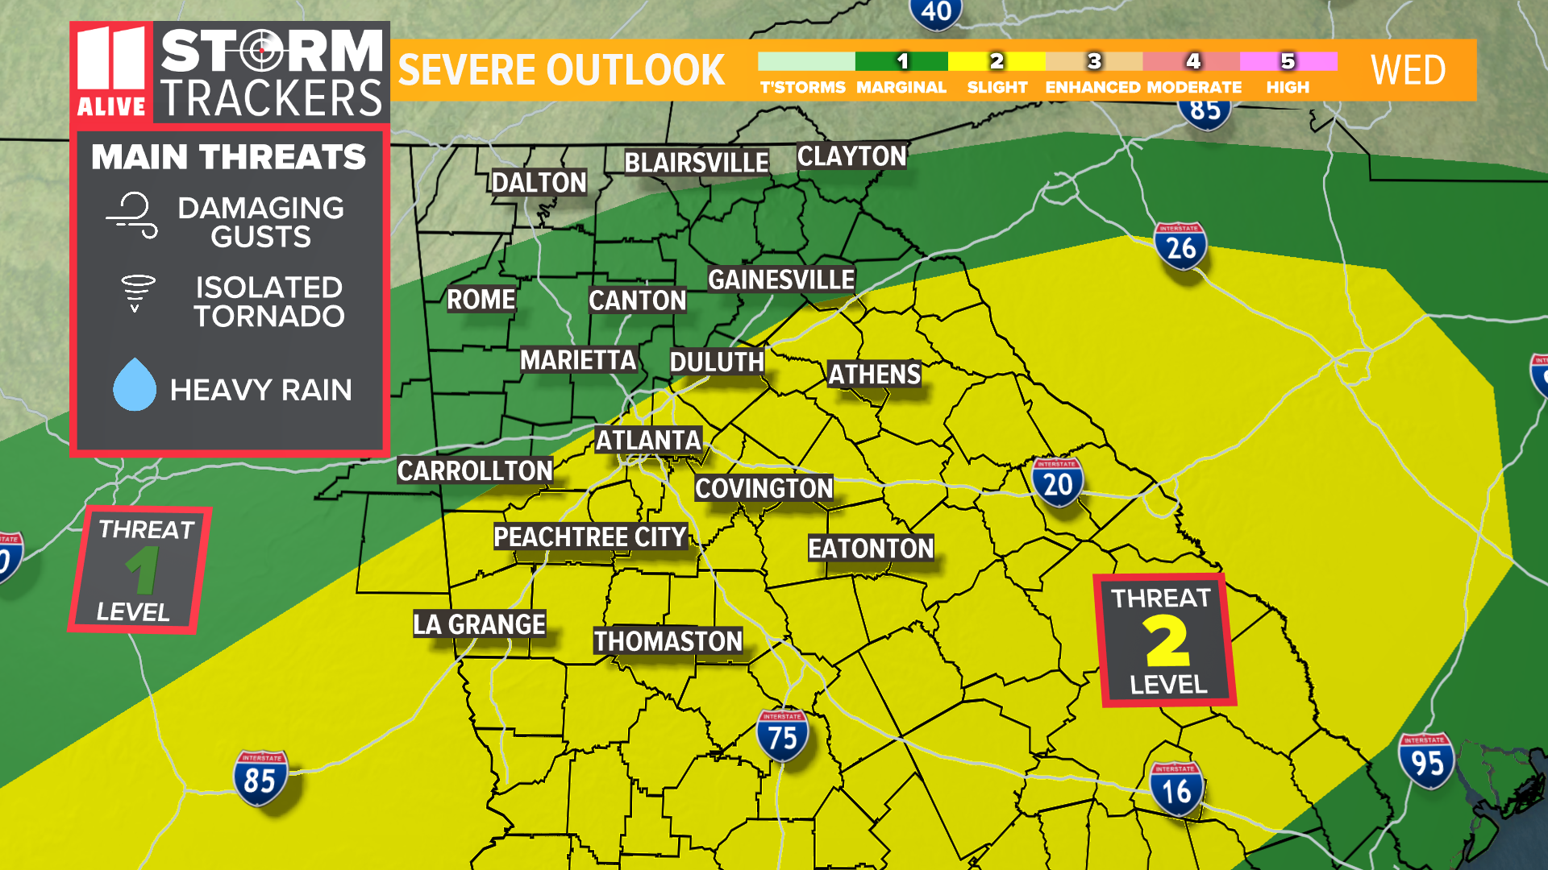This screenshot has height=870, width=1548.
Task: Click the DULUTH city label
Action: tap(717, 362)
